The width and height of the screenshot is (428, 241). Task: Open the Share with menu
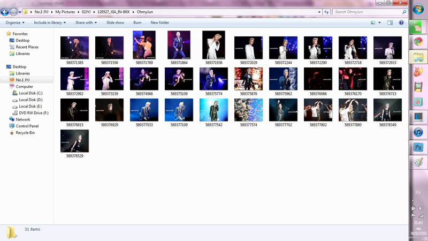tap(86, 22)
